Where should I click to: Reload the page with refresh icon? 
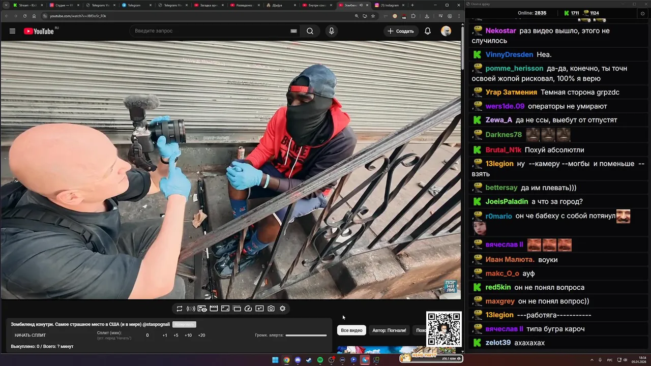tap(24, 16)
